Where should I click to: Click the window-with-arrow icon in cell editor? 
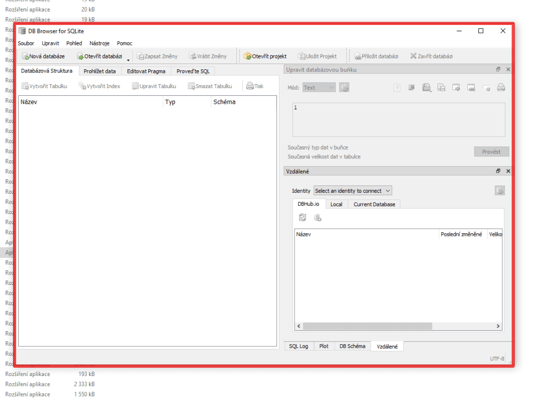[x=456, y=87]
